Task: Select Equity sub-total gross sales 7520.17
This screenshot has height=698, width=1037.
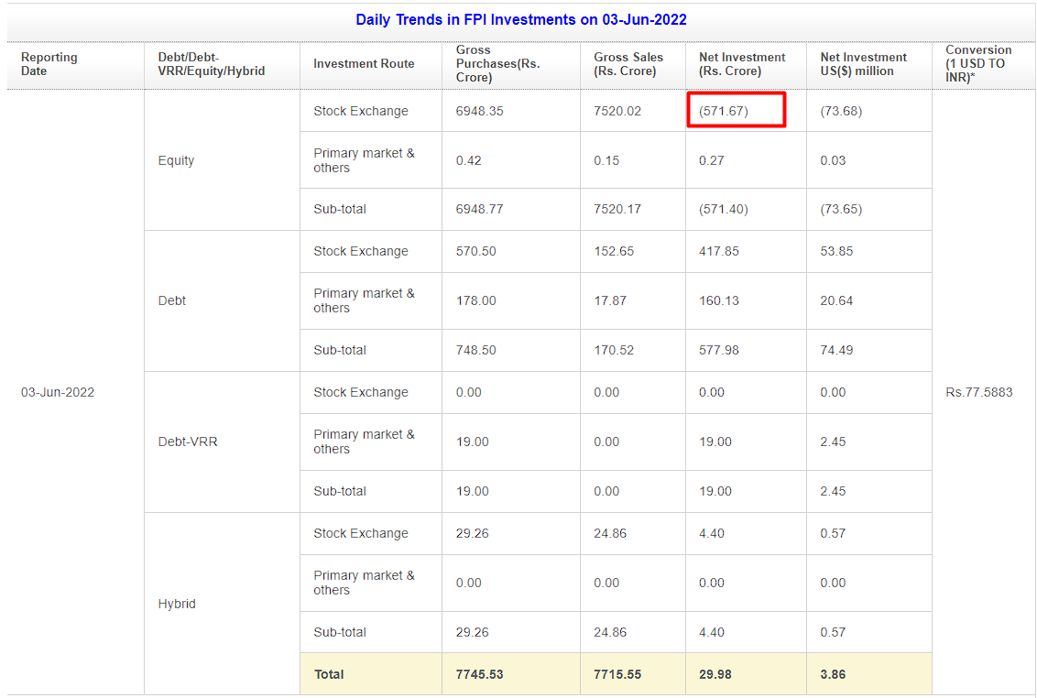Action: pos(617,209)
